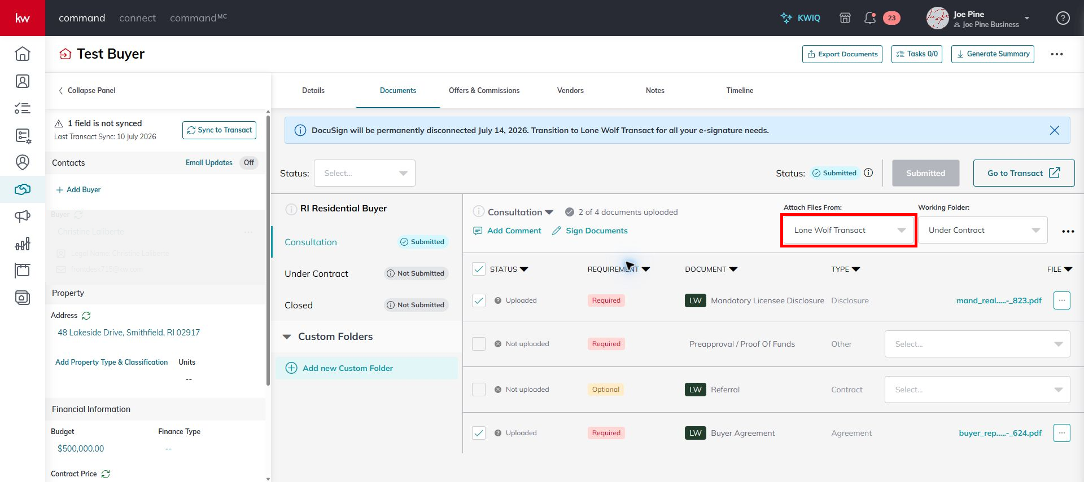Viewport: 1084px width, 482px height.
Task: Dismiss the DocuSign disconnect banner
Action: [x=1054, y=130]
